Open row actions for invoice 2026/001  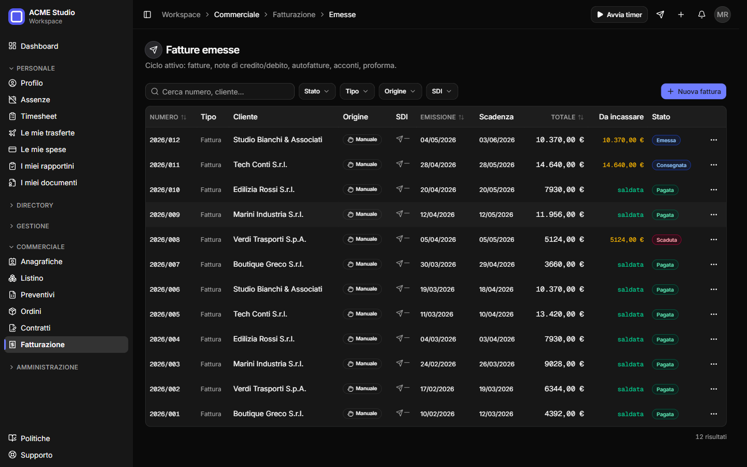point(714,414)
